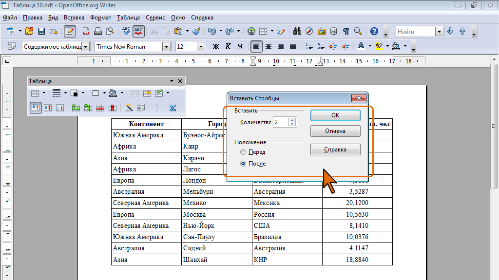The width and height of the screenshot is (499, 280).
Task: Click the Highlighting color swatch
Action: pyautogui.click(x=378, y=46)
